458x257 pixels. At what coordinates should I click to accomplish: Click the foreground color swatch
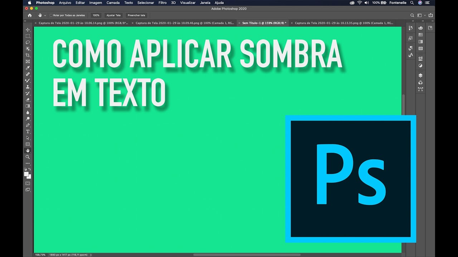26,174
